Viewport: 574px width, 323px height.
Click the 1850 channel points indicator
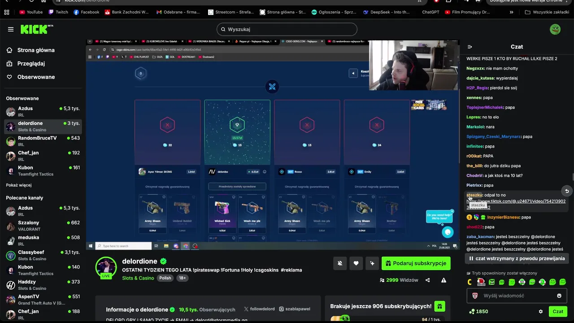[x=478, y=311]
